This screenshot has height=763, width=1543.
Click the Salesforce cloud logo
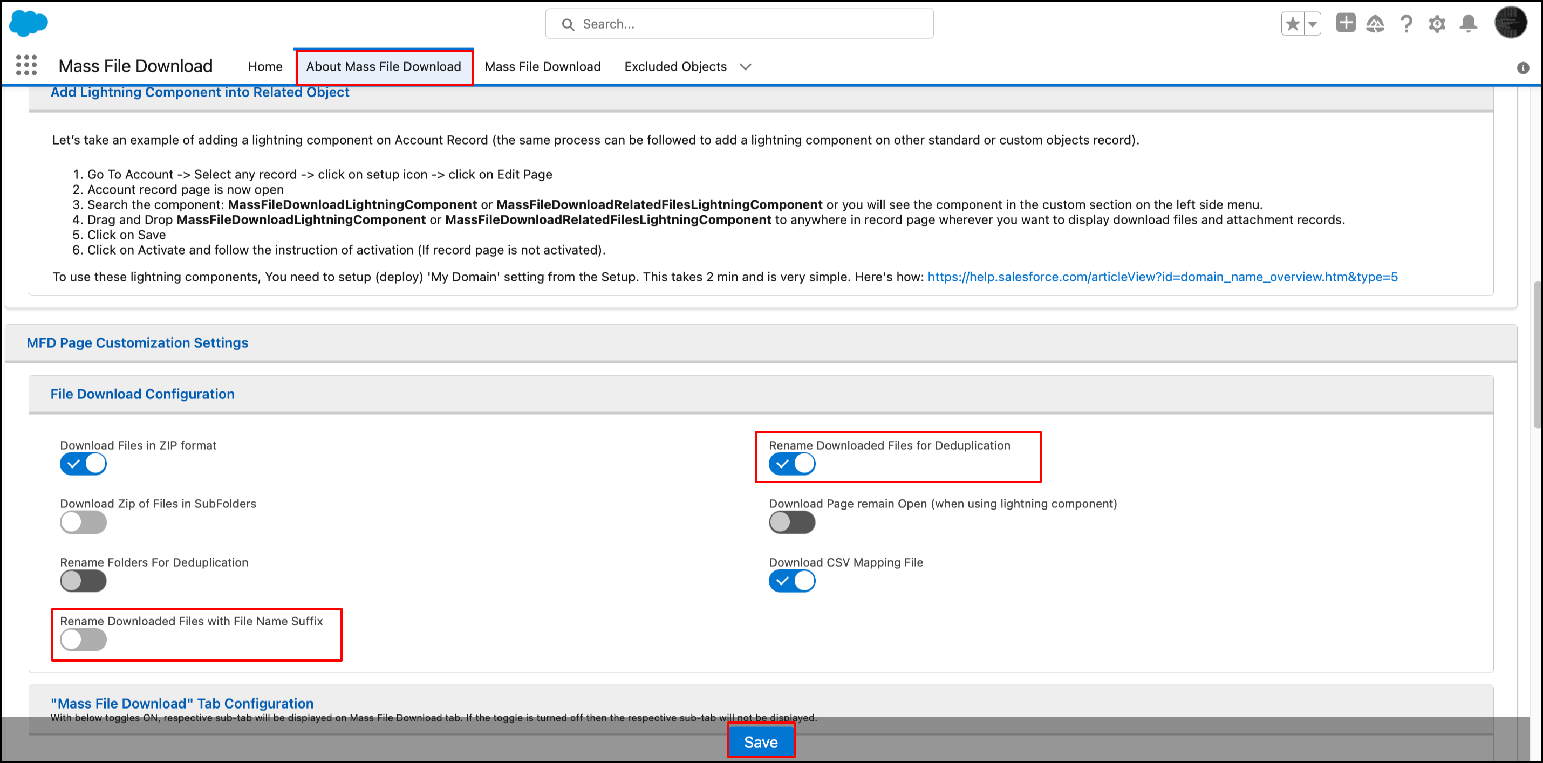click(x=28, y=23)
